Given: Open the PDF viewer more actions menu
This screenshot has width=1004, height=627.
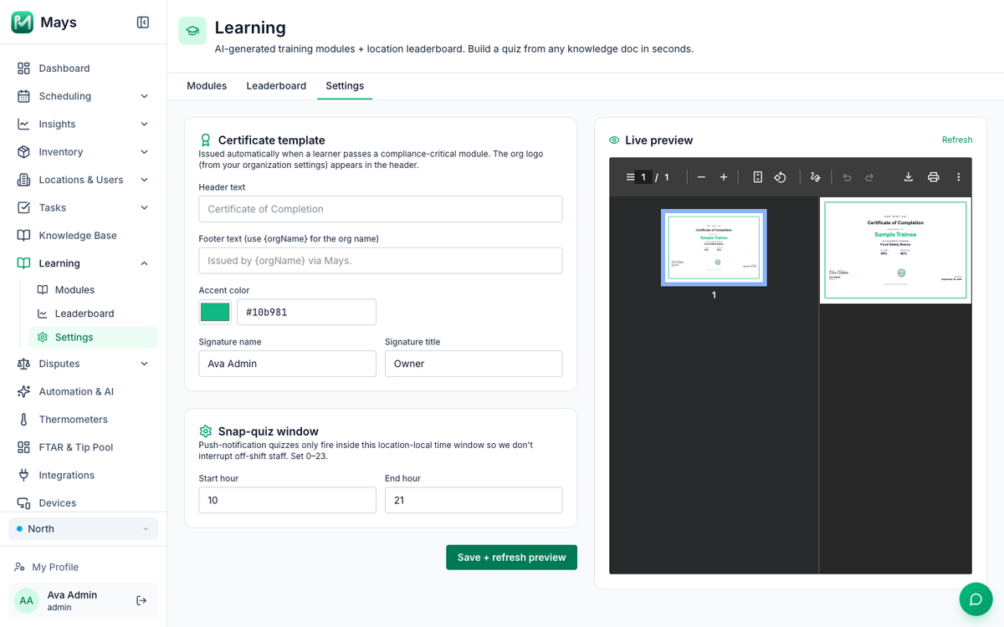Looking at the screenshot, I should point(959,177).
